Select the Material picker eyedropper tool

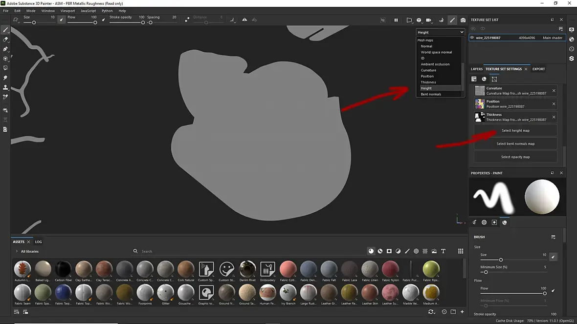tap(5, 97)
